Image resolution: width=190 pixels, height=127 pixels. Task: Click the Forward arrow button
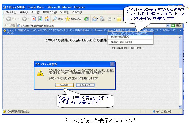(x=24, y=19)
